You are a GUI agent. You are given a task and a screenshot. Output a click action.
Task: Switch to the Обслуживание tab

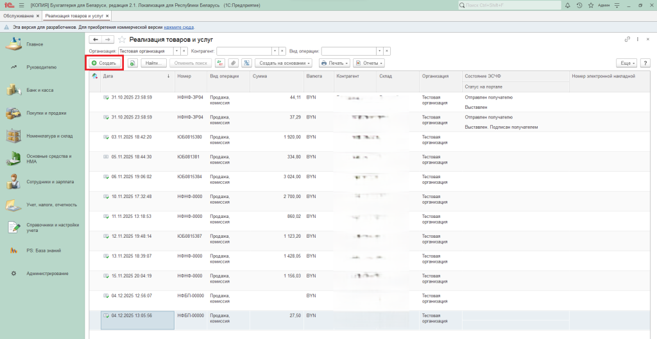click(19, 15)
